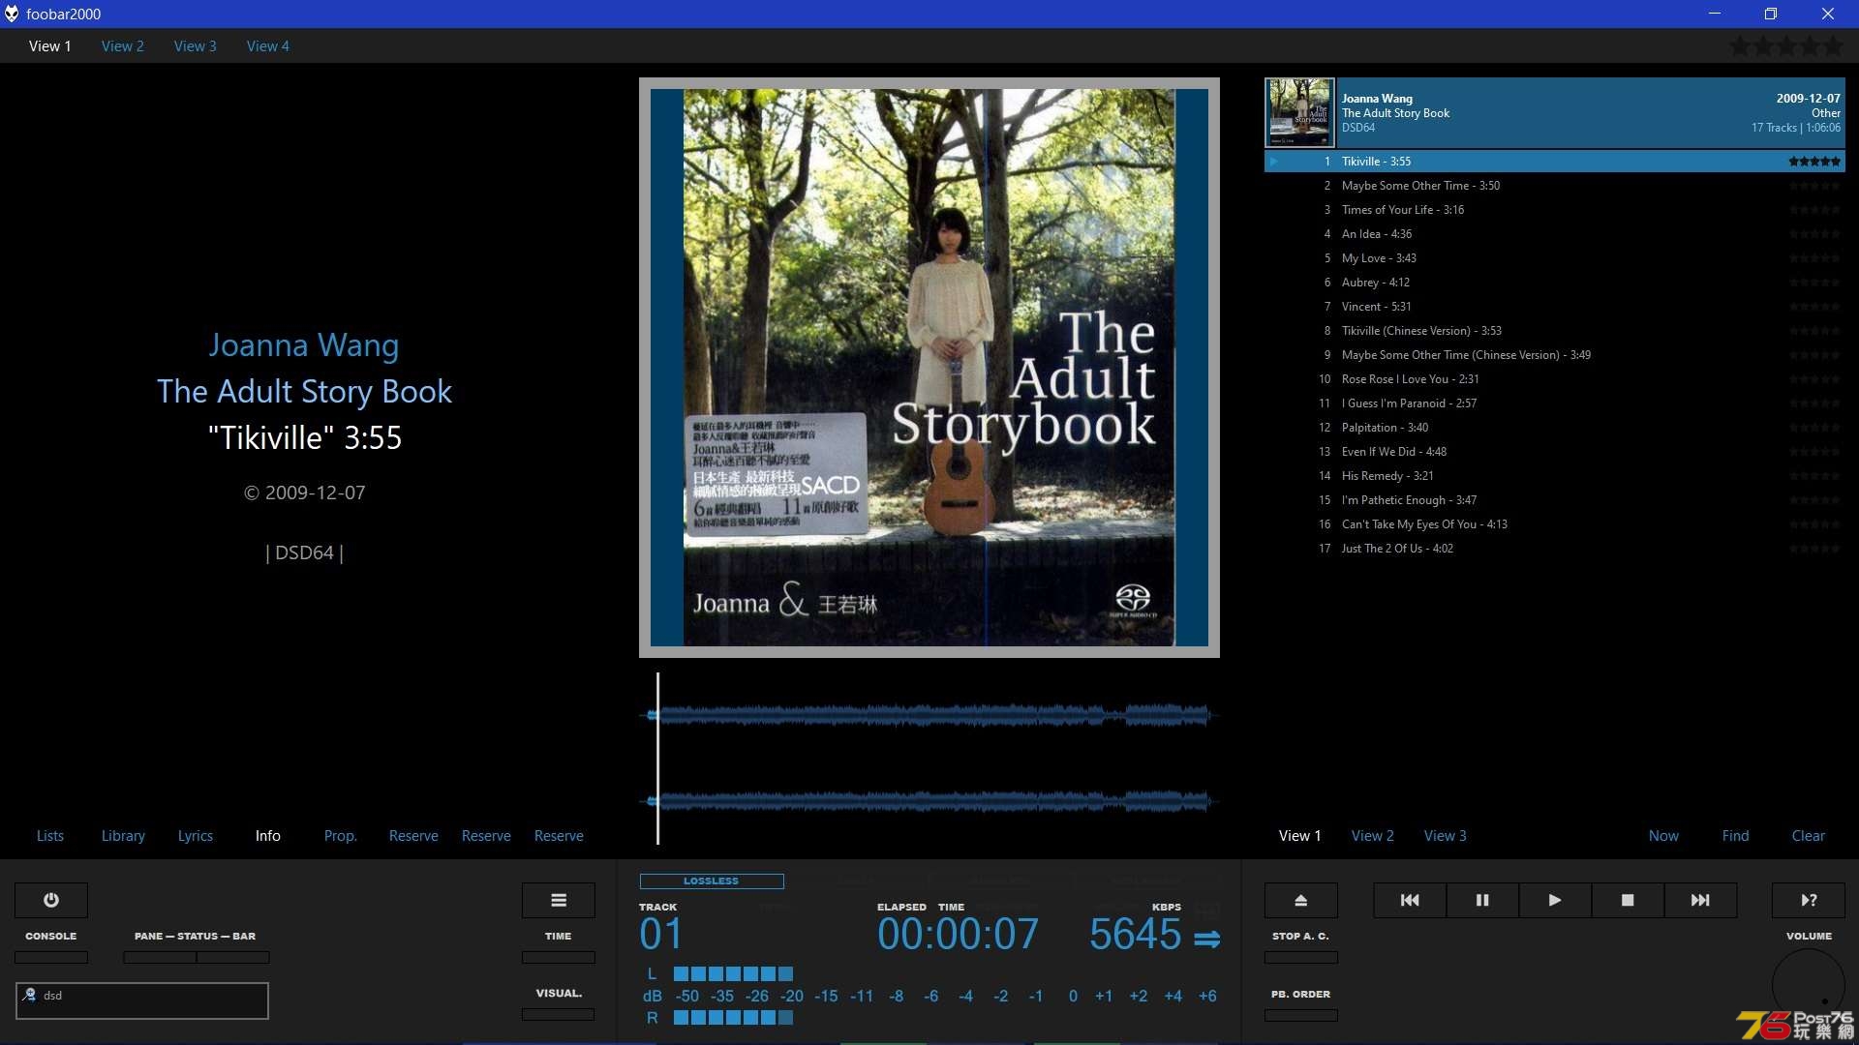
Task: Select the View 1 top tab
Action: 50,45
